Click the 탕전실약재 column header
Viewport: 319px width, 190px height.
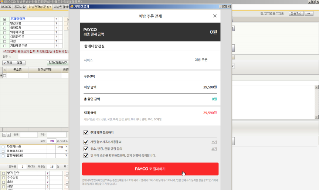tap(45, 70)
